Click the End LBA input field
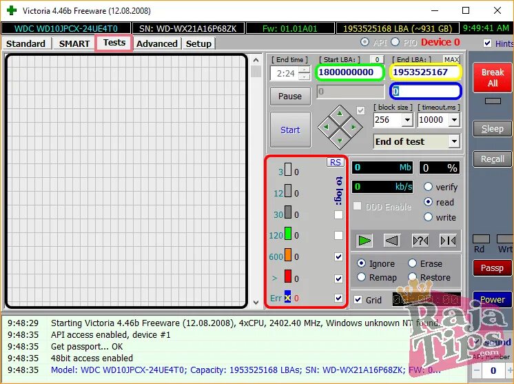Image resolution: width=514 pixels, height=384 pixels. [x=426, y=72]
